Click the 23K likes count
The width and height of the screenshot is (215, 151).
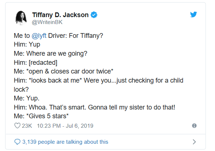tap(27, 126)
